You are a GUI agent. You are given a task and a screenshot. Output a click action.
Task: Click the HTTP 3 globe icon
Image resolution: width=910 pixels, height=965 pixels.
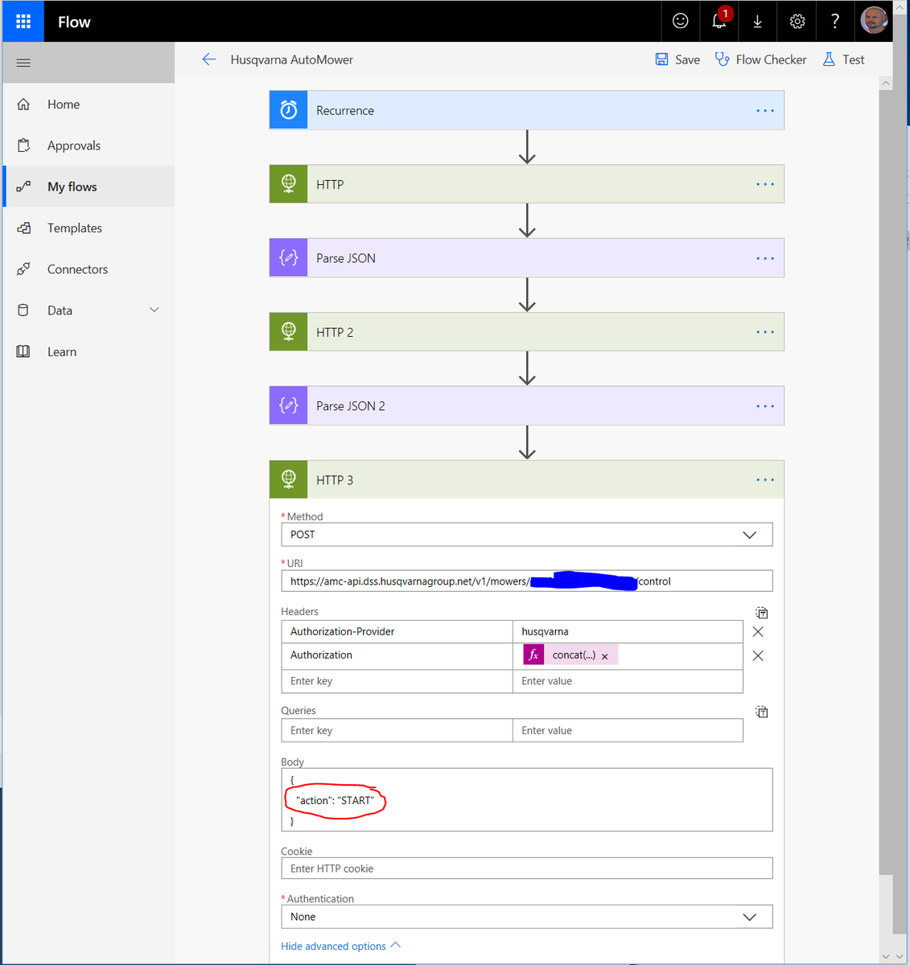[x=289, y=480]
